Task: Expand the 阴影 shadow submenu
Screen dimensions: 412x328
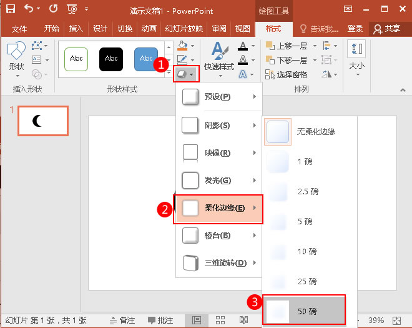Action: (218, 125)
